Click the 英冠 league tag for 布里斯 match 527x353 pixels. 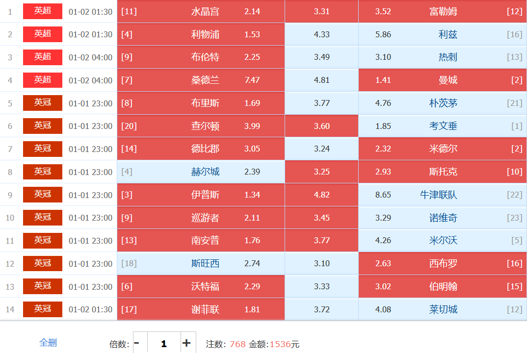pyautogui.click(x=43, y=103)
